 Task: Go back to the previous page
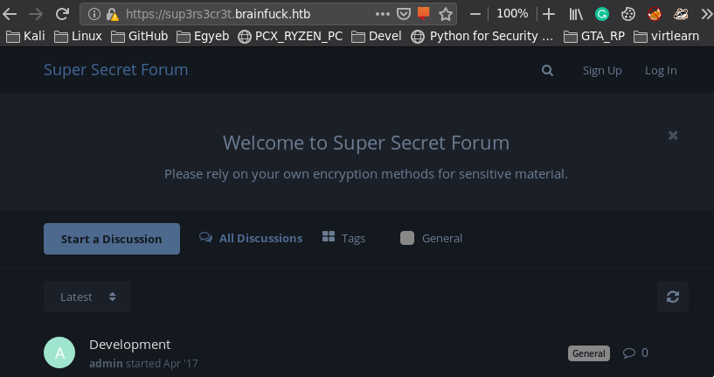(10, 14)
